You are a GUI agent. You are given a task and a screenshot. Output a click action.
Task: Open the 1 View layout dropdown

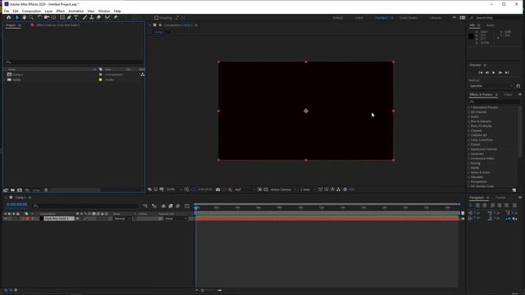tap(308, 189)
